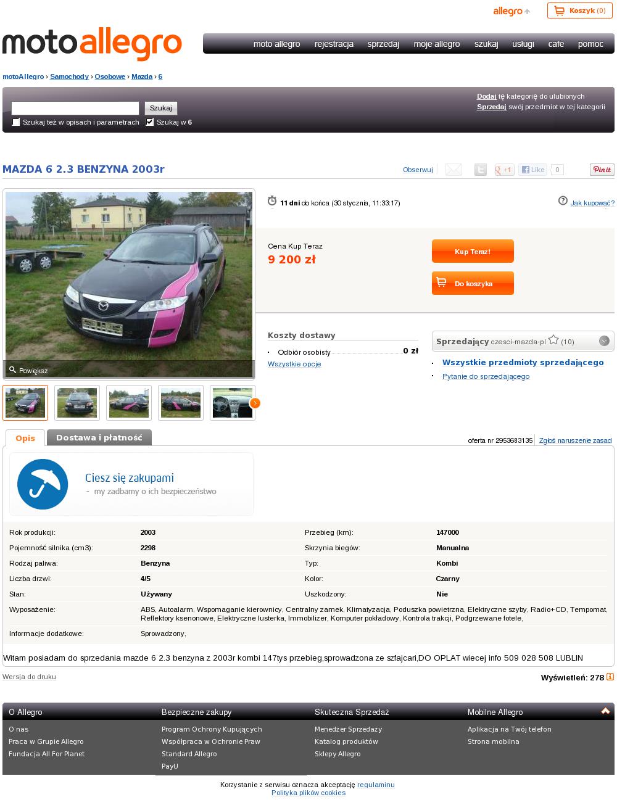The width and height of the screenshot is (617, 805).
Task: Select the car interior thumbnail
Action: pyautogui.click(x=233, y=403)
